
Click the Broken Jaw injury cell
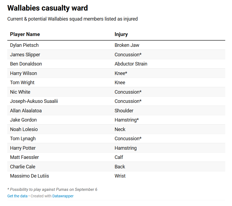(127, 45)
